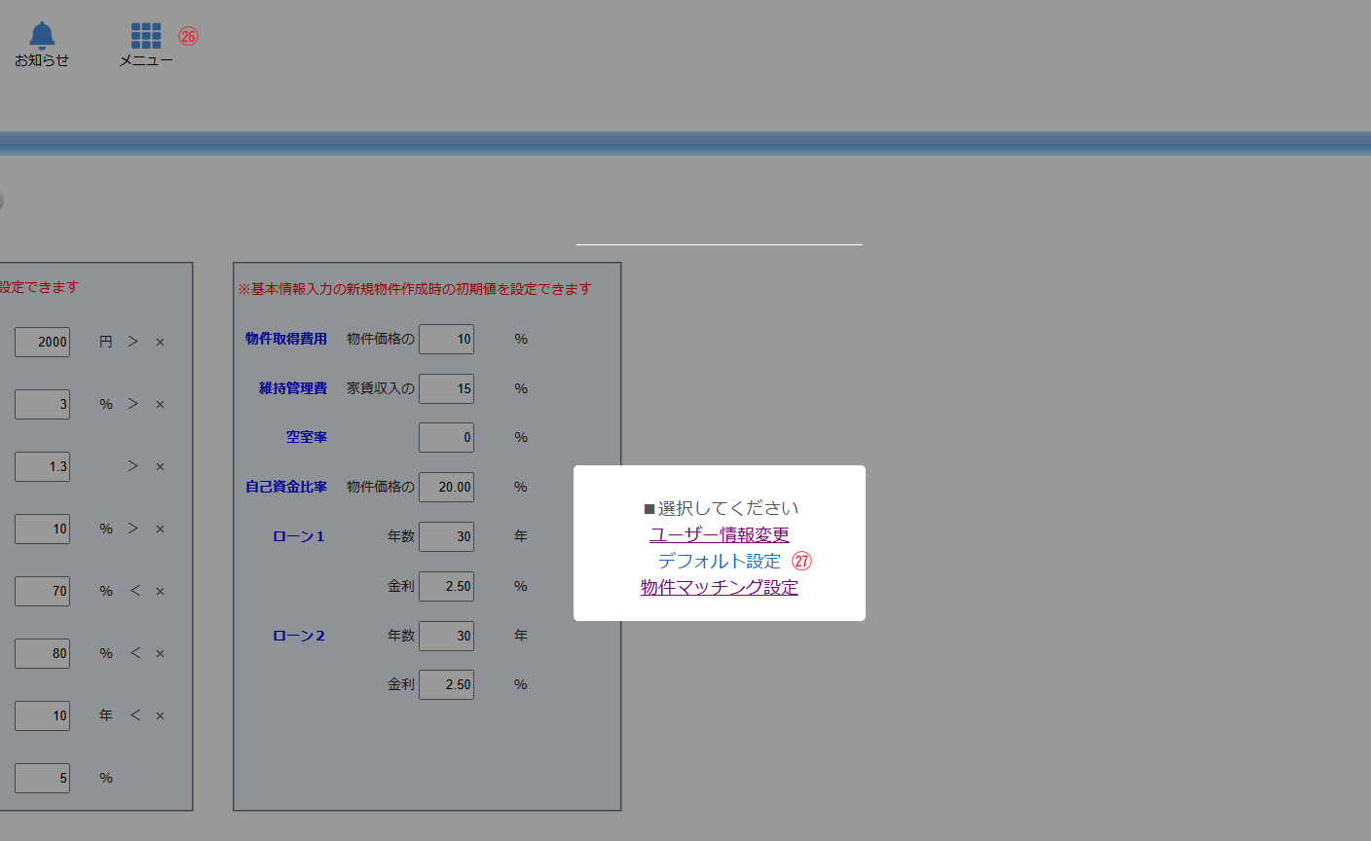The height and width of the screenshot is (841, 1371).
Task: Click the × beside the 3 % row
Action: (160, 405)
